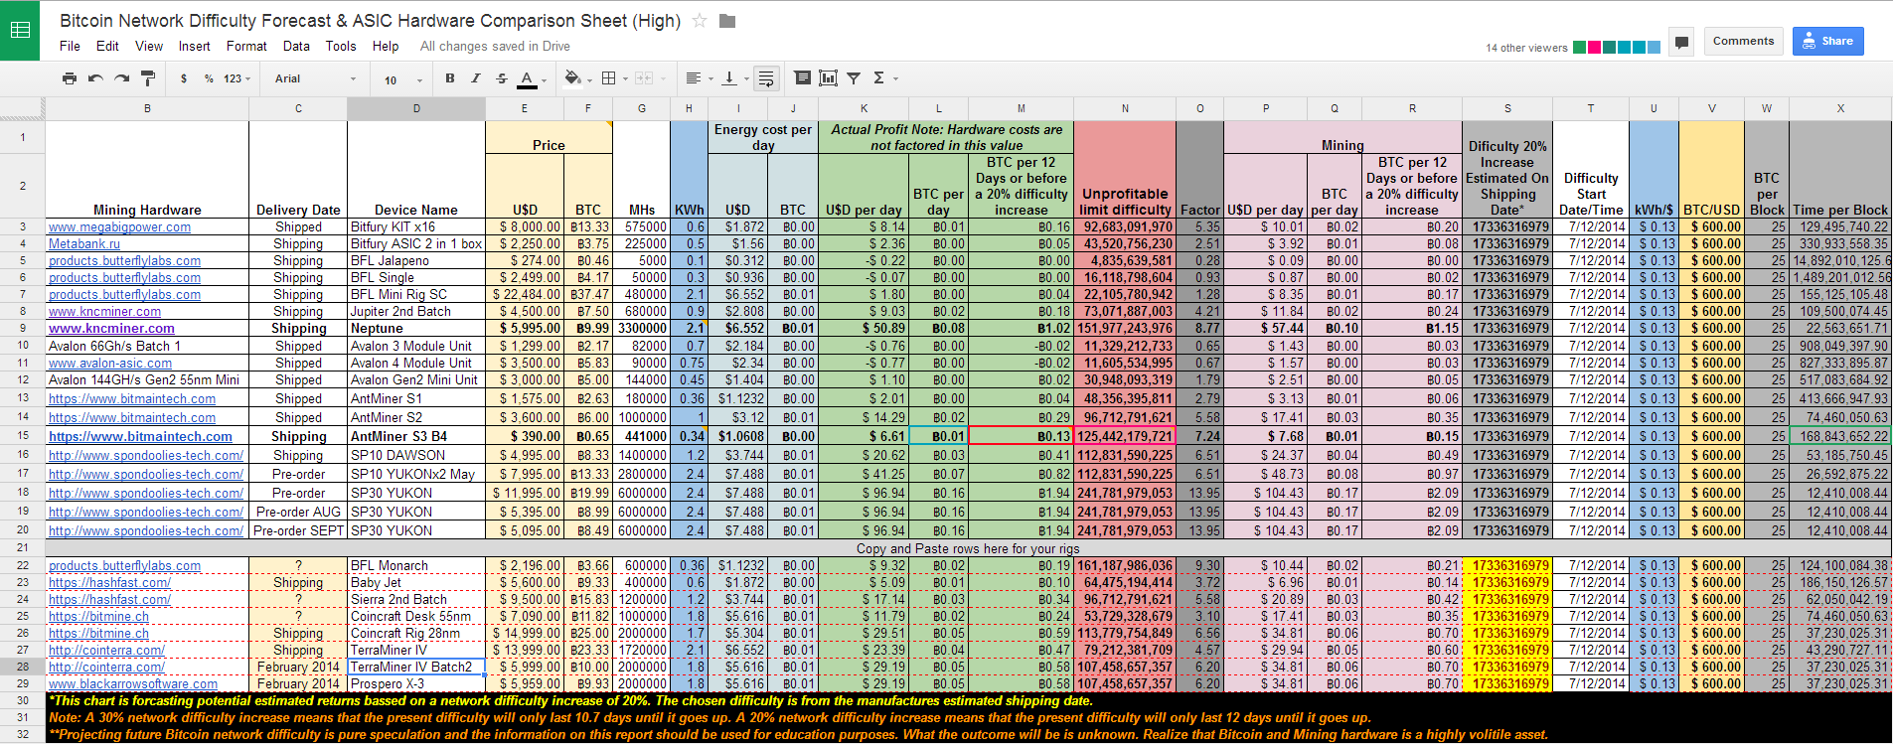Redo the last action
This screenshot has height=744, width=1893.
click(121, 78)
